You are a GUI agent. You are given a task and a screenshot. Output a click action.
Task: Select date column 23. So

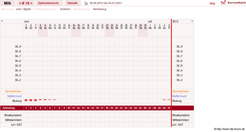[x=112, y=27]
